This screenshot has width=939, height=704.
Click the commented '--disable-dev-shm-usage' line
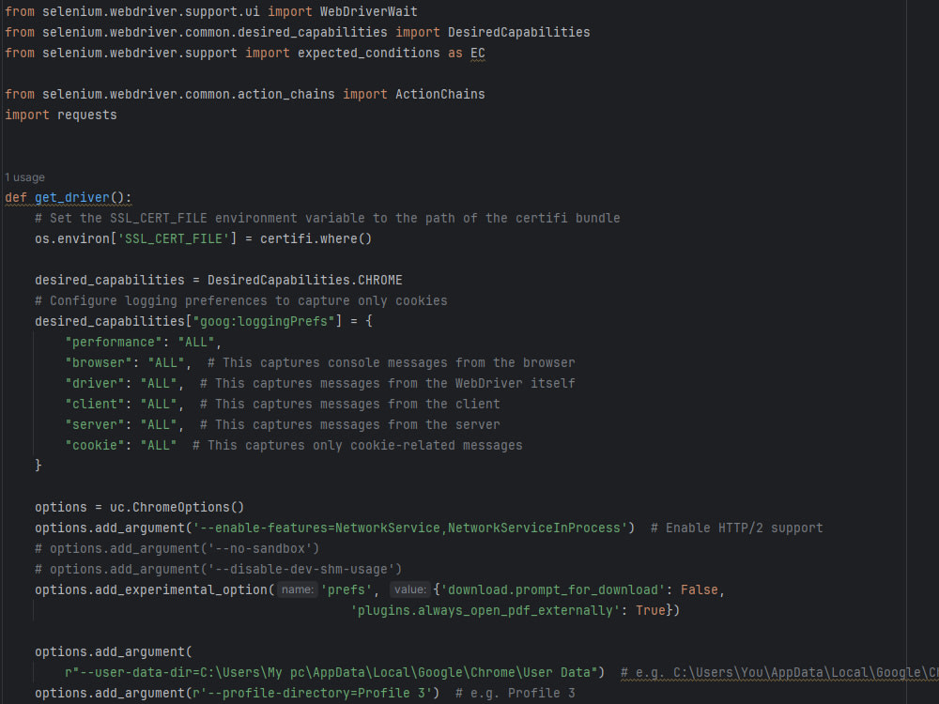218,570
